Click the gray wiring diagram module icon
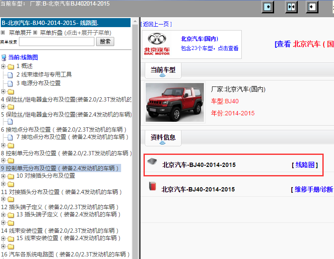The image size is (334, 259). coord(152,162)
